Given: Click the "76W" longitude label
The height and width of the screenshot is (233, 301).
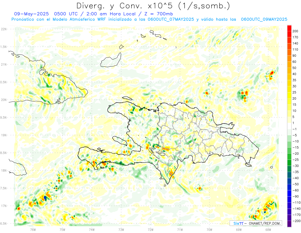Looking at the screenshot, I should [33, 229].
